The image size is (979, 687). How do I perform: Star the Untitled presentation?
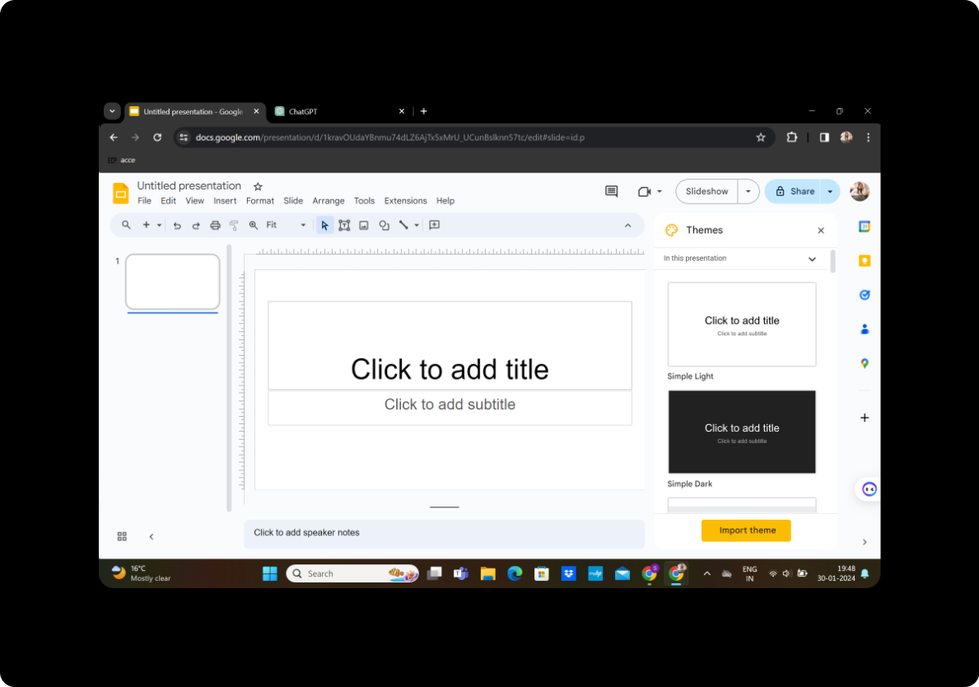[x=258, y=186]
